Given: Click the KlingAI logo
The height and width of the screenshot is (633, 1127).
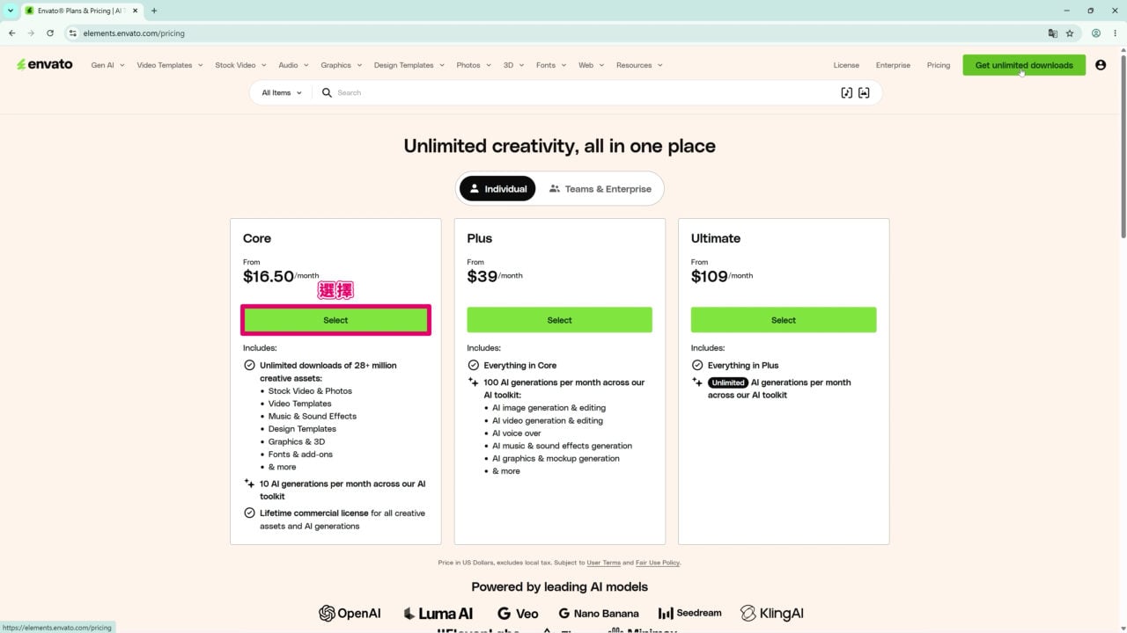Looking at the screenshot, I should [x=772, y=613].
